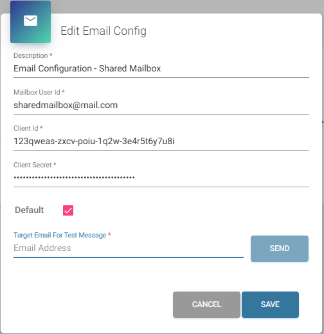Click the white envelope mail icon
Screen dimensions: 324x334
30,21
